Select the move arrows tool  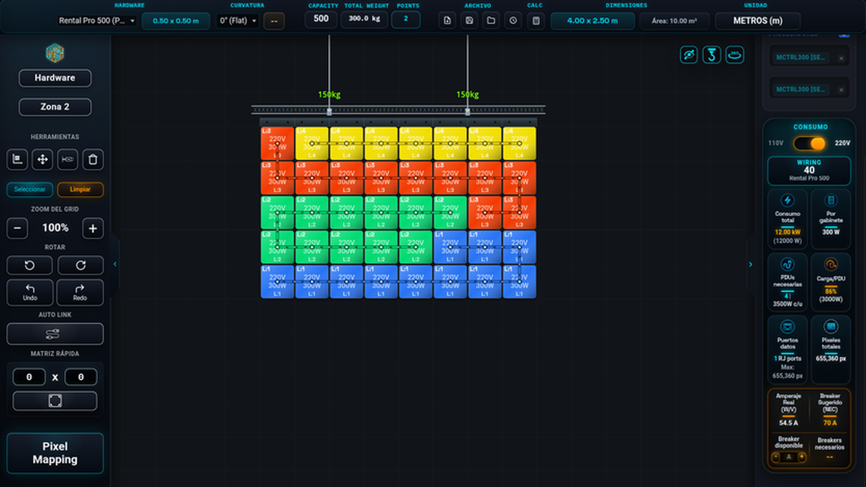click(42, 159)
